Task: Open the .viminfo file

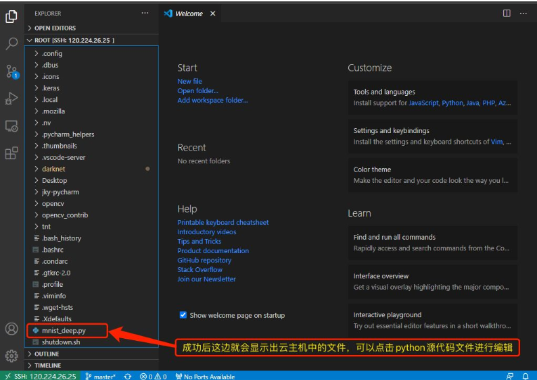Action: 91,296
